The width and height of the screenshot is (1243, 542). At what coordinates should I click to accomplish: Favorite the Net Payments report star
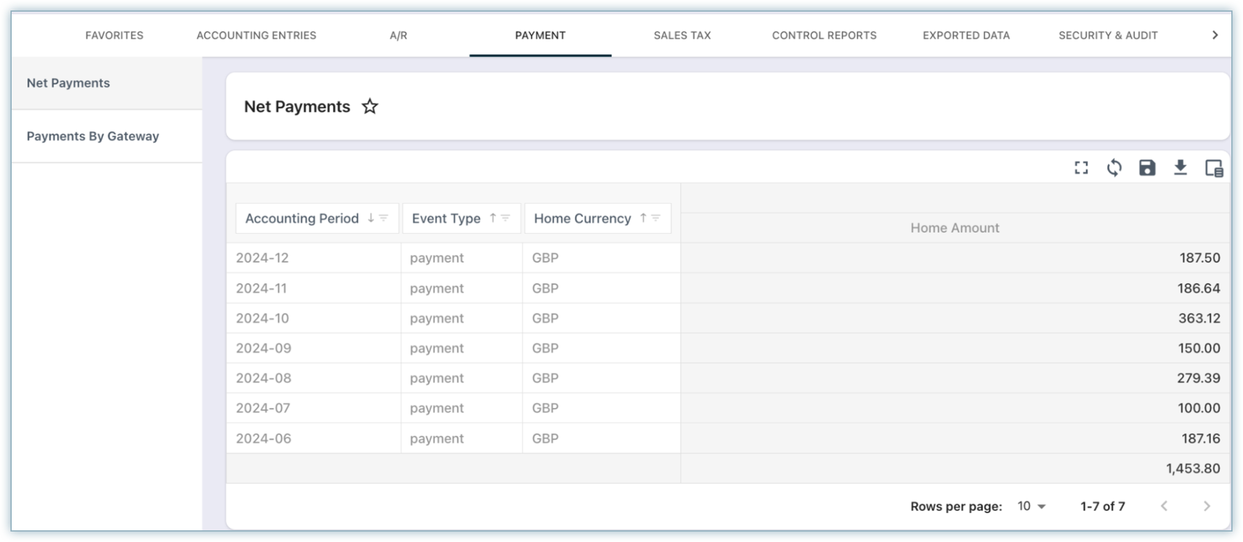pyautogui.click(x=370, y=106)
